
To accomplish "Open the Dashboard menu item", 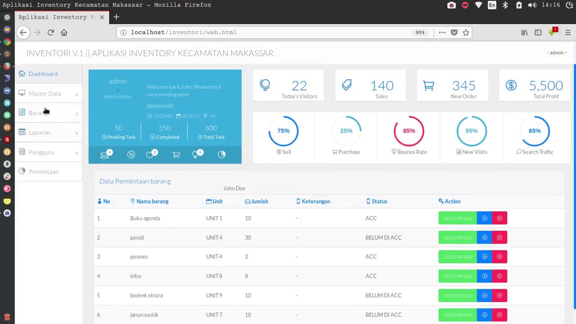I will [43, 74].
